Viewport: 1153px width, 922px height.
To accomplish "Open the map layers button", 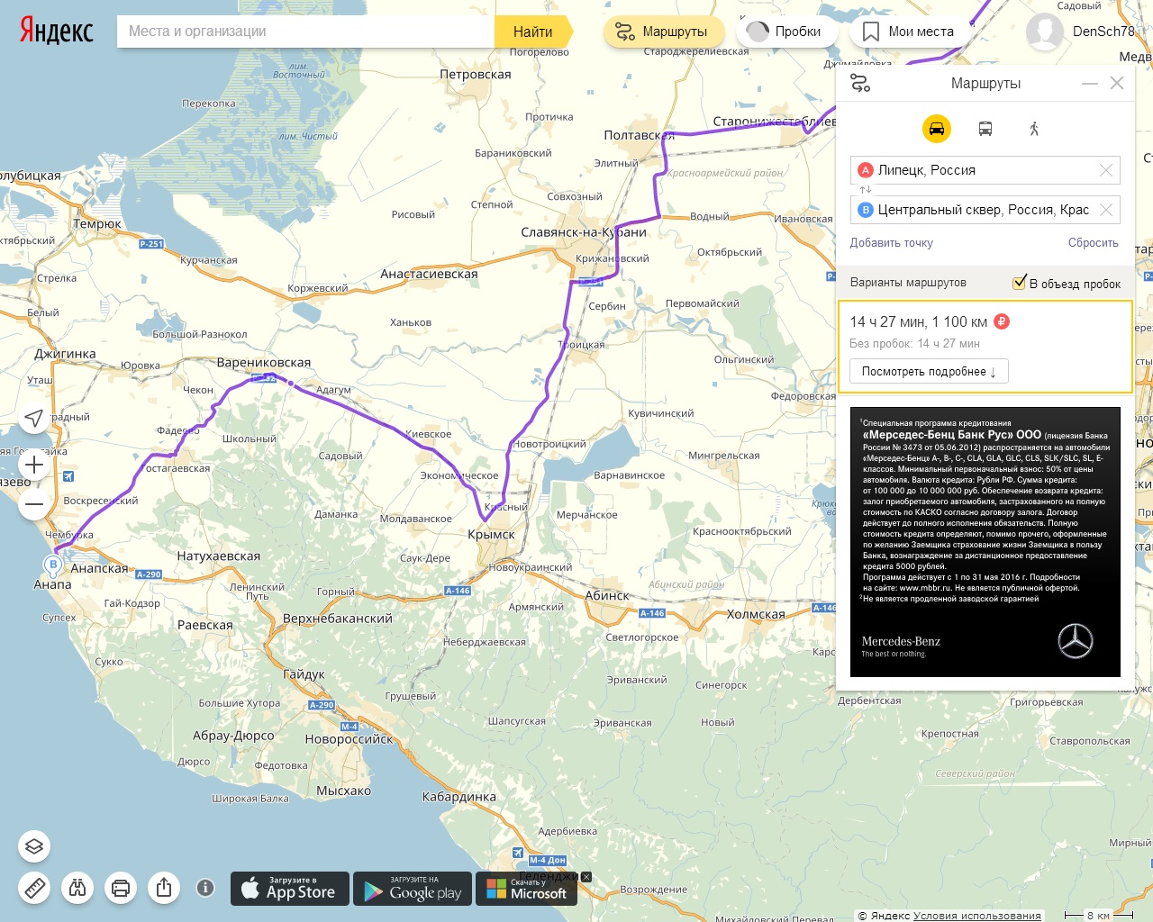I will 34,846.
